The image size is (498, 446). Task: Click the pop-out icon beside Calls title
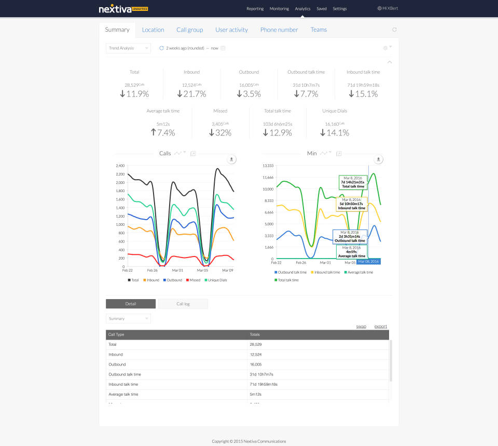[x=193, y=154]
